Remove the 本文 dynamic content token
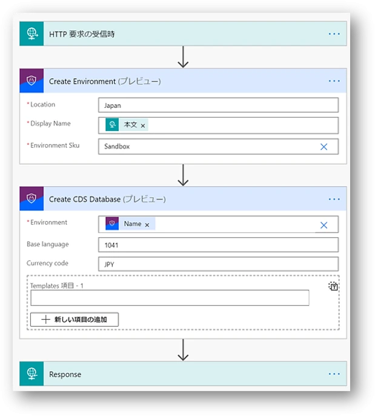 143,126
